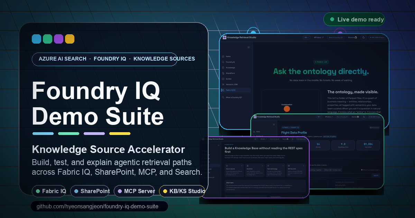Open the github.com/hyeonsangjeon/foundry-iq-demo-suite link
The image size is (415, 218).
(x=100, y=207)
